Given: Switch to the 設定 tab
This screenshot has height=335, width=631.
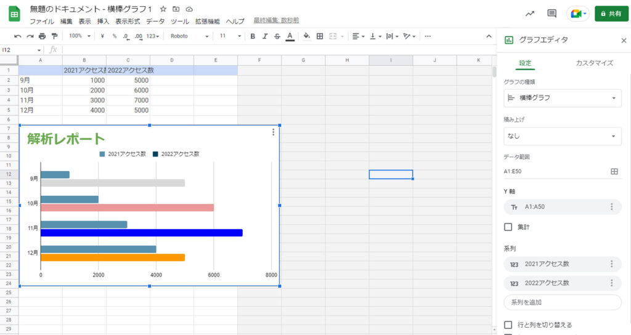Looking at the screenshot, I should coord(525,63).
